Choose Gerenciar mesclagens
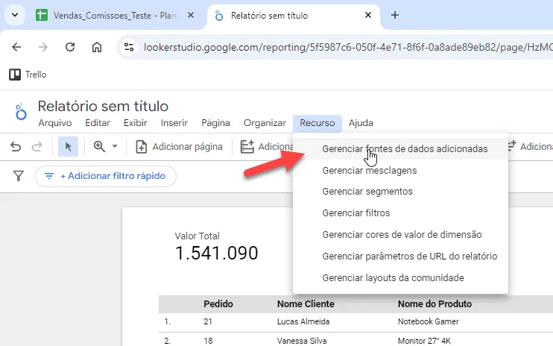Image resolution: width=553 pixels, height=346 pixels. point(401,170)
